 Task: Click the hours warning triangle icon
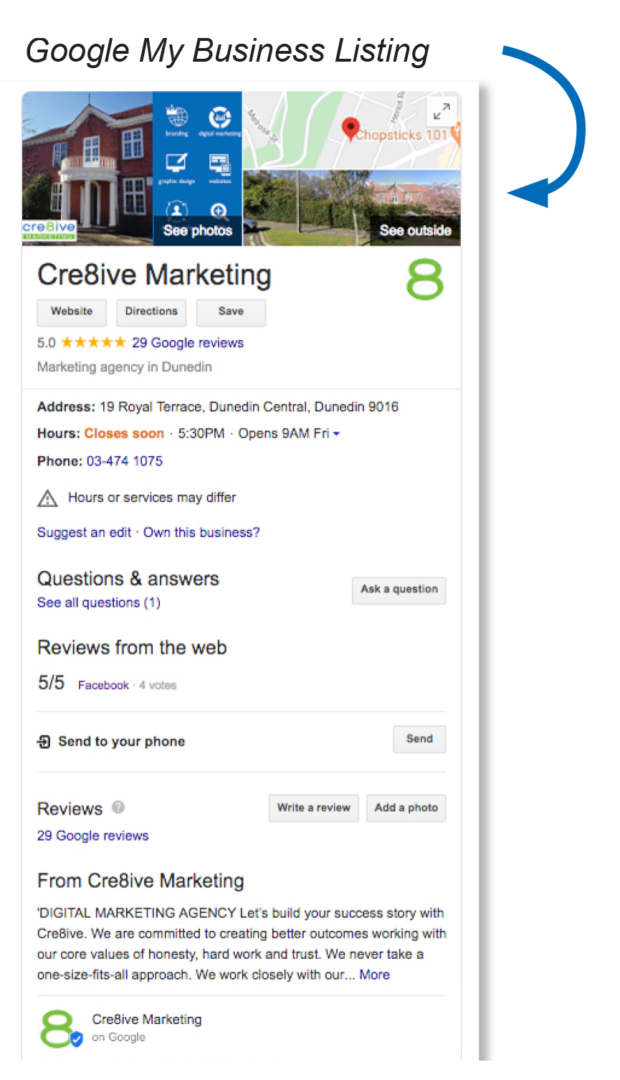coord(47,498)
